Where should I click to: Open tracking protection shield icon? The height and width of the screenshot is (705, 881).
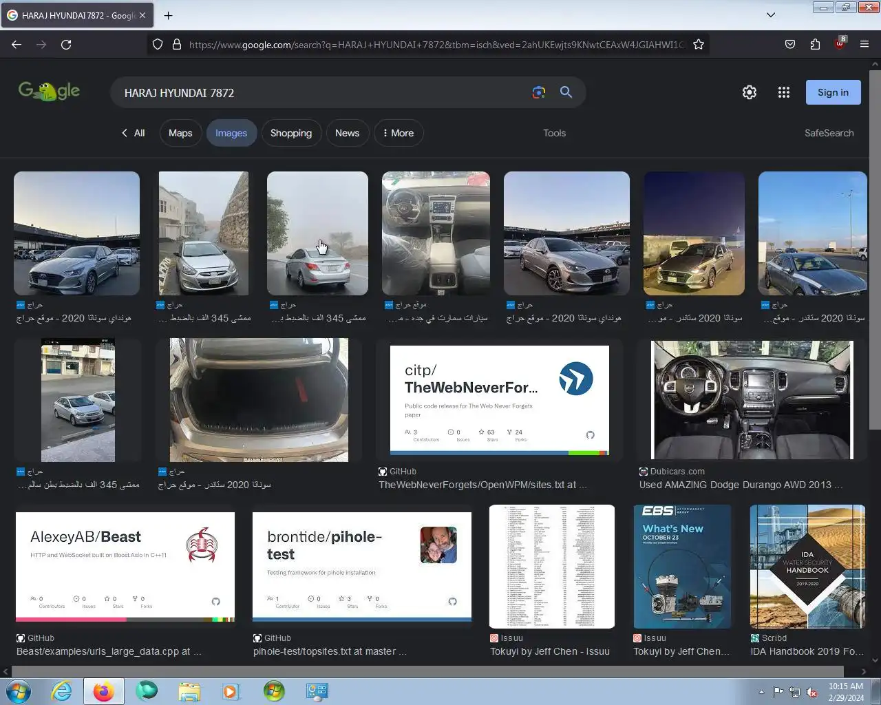click(x=158, y=44)
